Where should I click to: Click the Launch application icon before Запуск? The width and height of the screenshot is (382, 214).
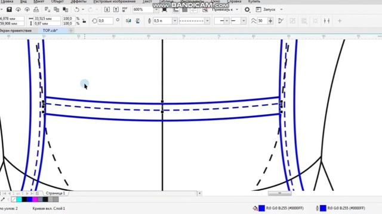[258, 10]
